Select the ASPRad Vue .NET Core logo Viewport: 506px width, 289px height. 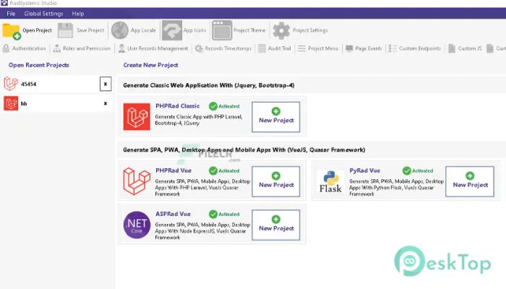[137, 223]
